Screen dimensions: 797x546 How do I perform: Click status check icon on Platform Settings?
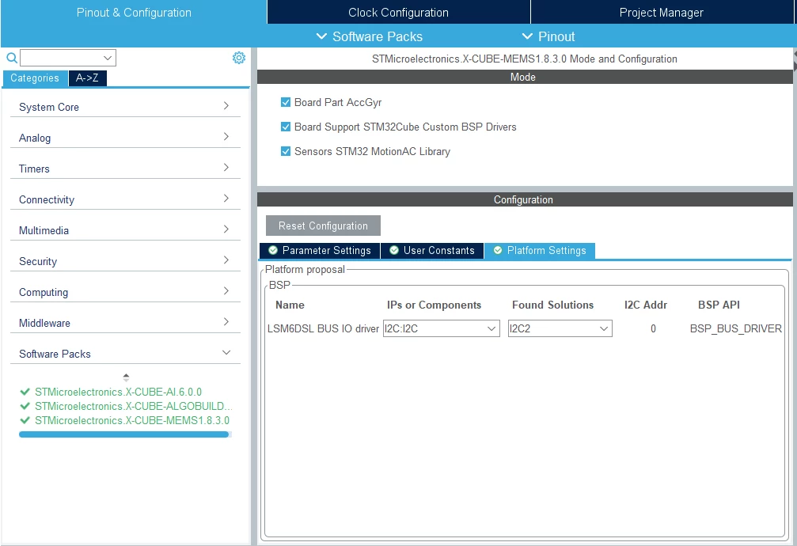(498, 250)
